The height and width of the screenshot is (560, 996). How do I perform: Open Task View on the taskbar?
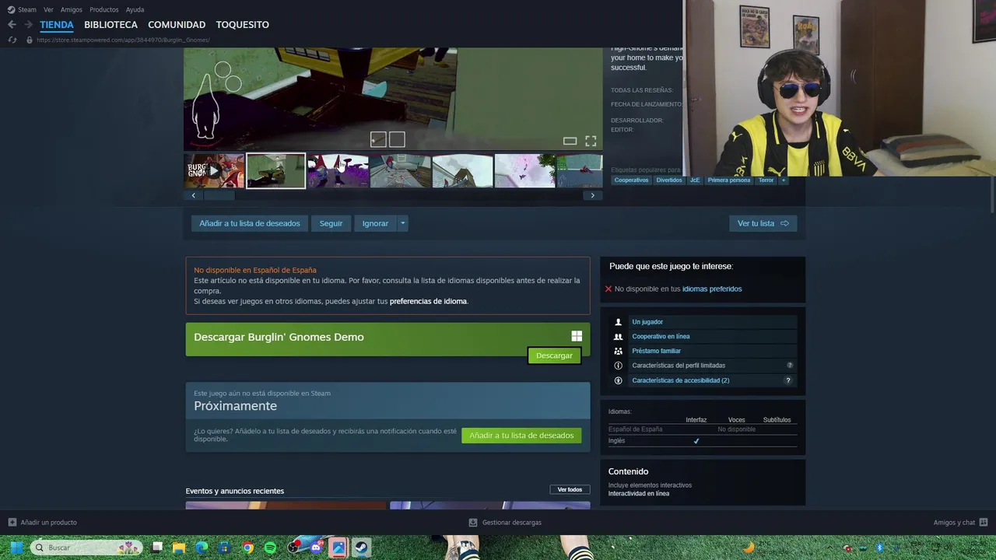point(157,548)
